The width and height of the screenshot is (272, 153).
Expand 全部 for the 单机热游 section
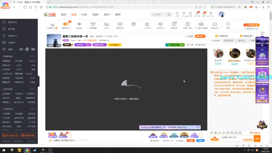pos(32,89)
